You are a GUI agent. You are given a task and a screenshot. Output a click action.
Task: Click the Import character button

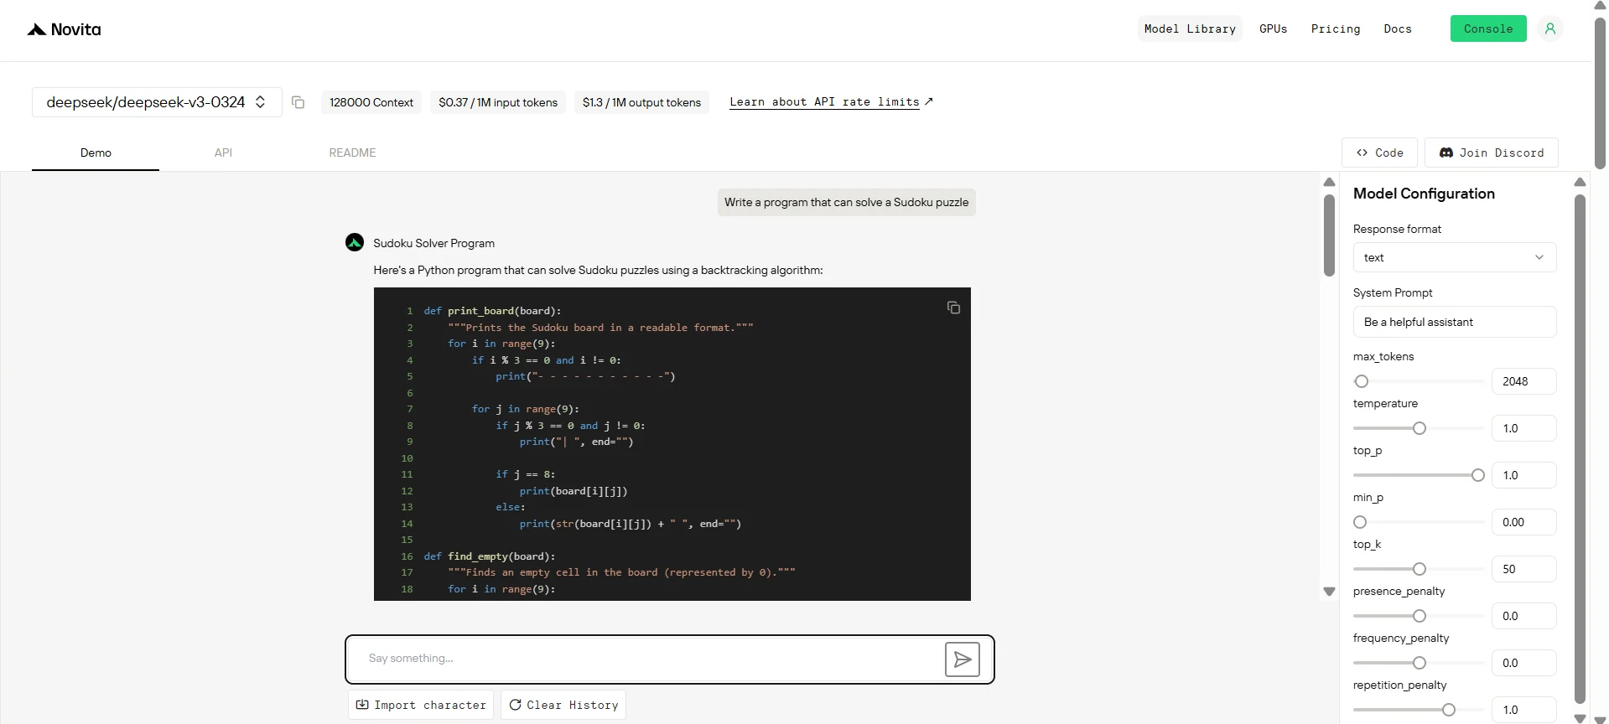click(421, 705)
